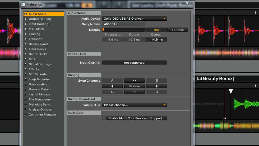Close the Preferences dialog
Screen dimensions: 259x146
coord(187,3)
